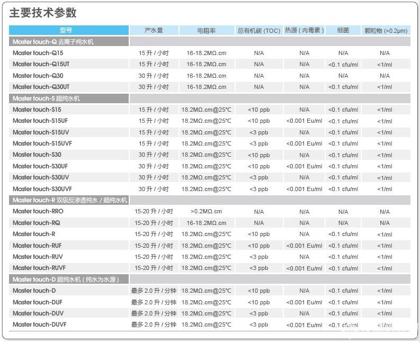
Task: Click the Master touch-S 超纯水机 section row
Action: (47, 98)
